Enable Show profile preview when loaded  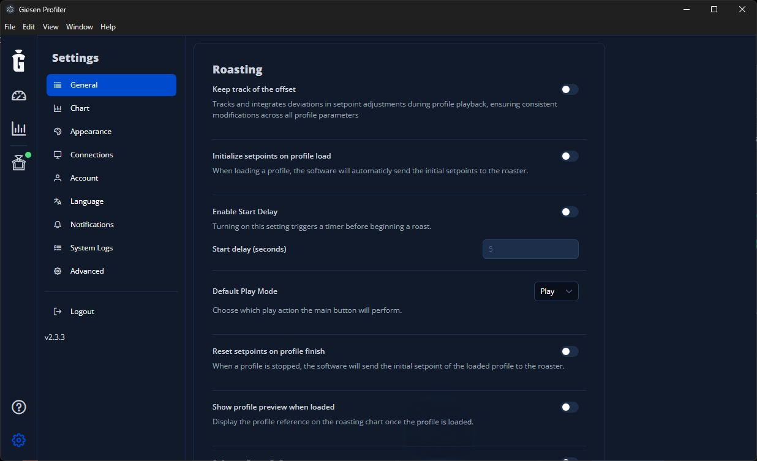[x=569, y=407]
